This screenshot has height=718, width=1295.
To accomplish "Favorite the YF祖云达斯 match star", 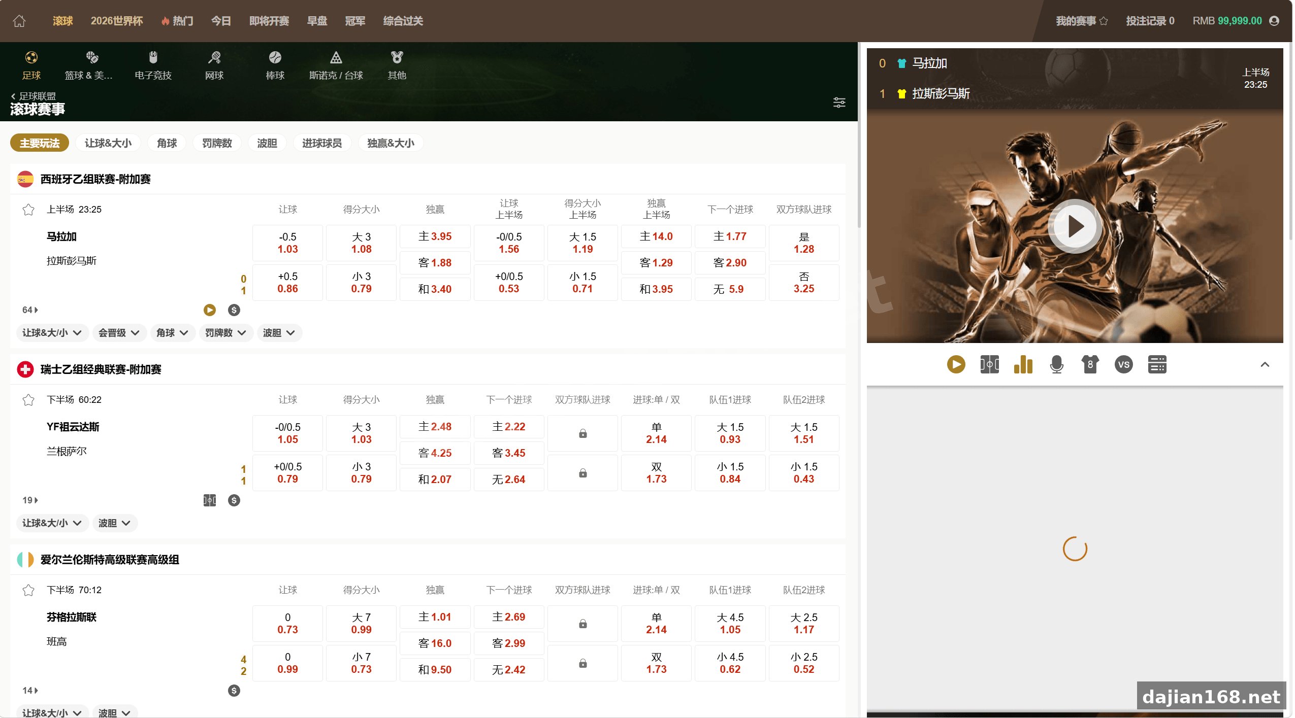I will [28, 400].
